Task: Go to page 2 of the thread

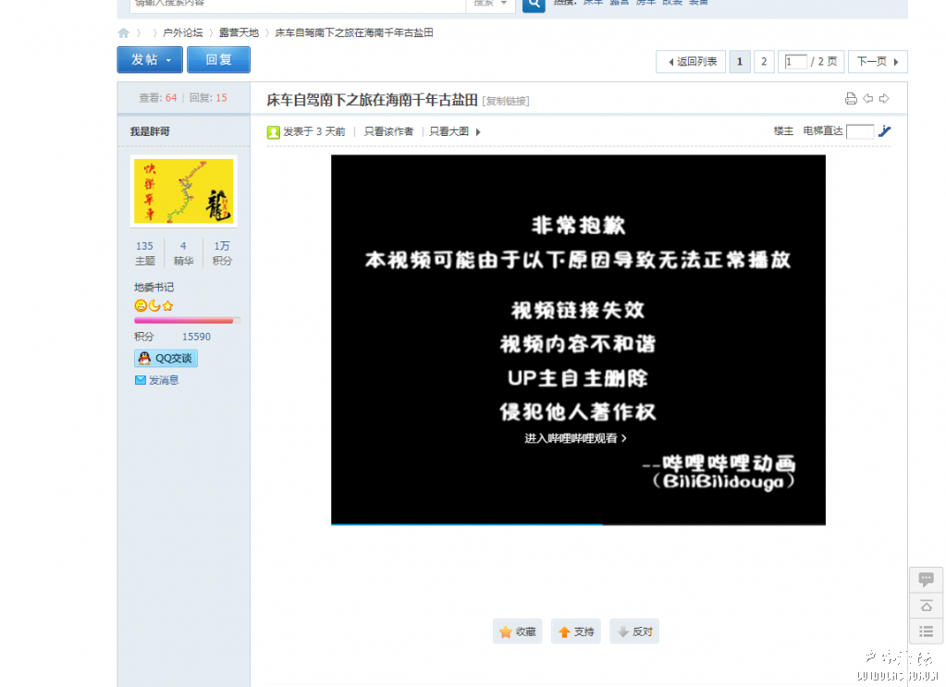Action: pos(764,62)
